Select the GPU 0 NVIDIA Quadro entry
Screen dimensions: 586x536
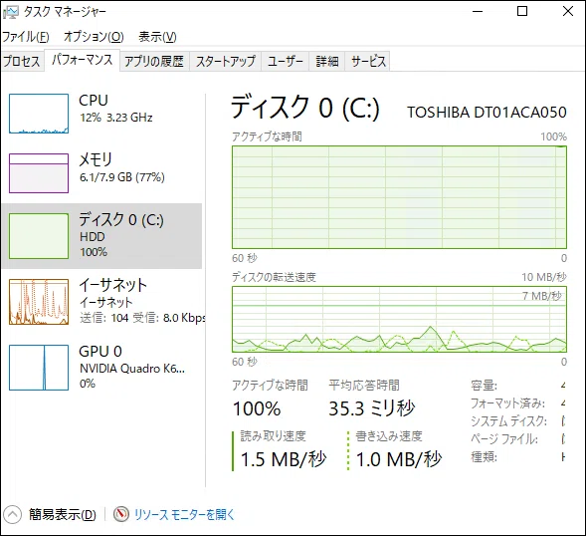pos(101,368)
